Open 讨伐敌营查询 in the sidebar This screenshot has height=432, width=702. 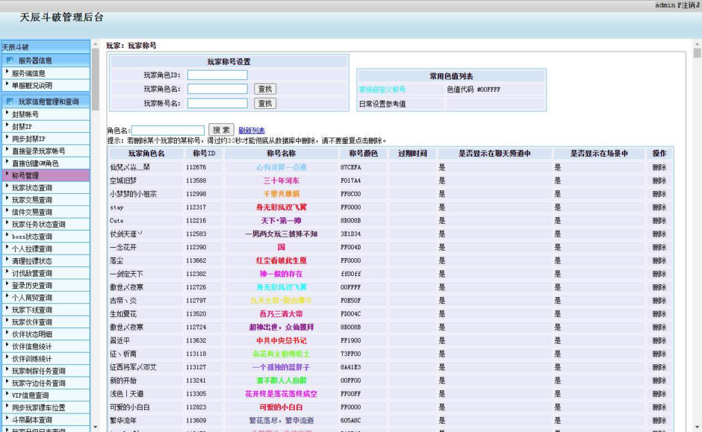click(x=45, y=272)
